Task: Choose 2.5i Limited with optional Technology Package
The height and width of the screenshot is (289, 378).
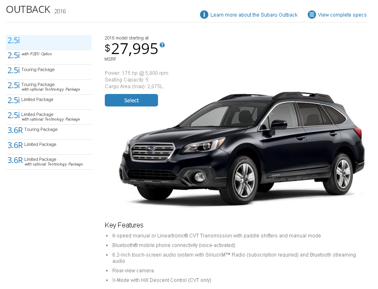Action: click(x=49, y=117)
